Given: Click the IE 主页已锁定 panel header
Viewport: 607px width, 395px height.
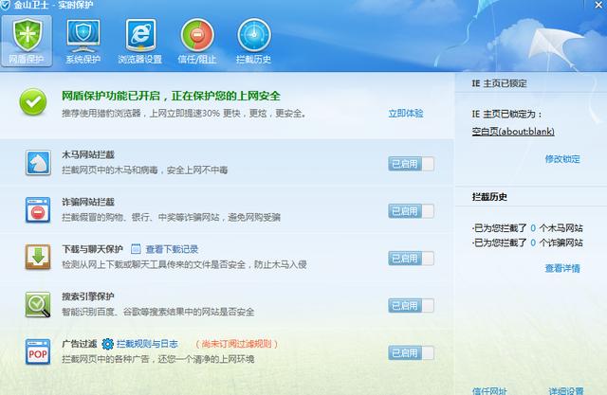Looking at the screenshot, I should [x=500, y=83].
